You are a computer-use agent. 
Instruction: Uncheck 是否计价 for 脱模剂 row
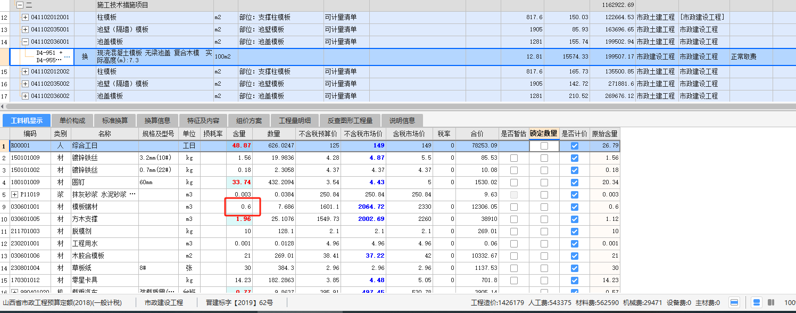(574, 231)
